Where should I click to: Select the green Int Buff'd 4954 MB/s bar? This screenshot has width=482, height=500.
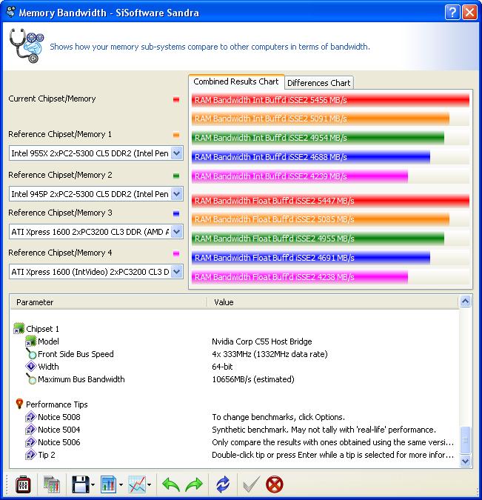point(318,138)
